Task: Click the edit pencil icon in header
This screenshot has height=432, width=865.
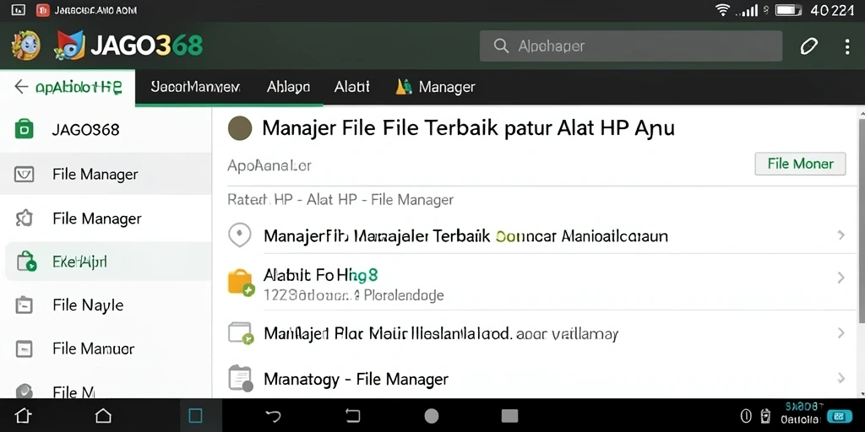Action: pos(808,46)
